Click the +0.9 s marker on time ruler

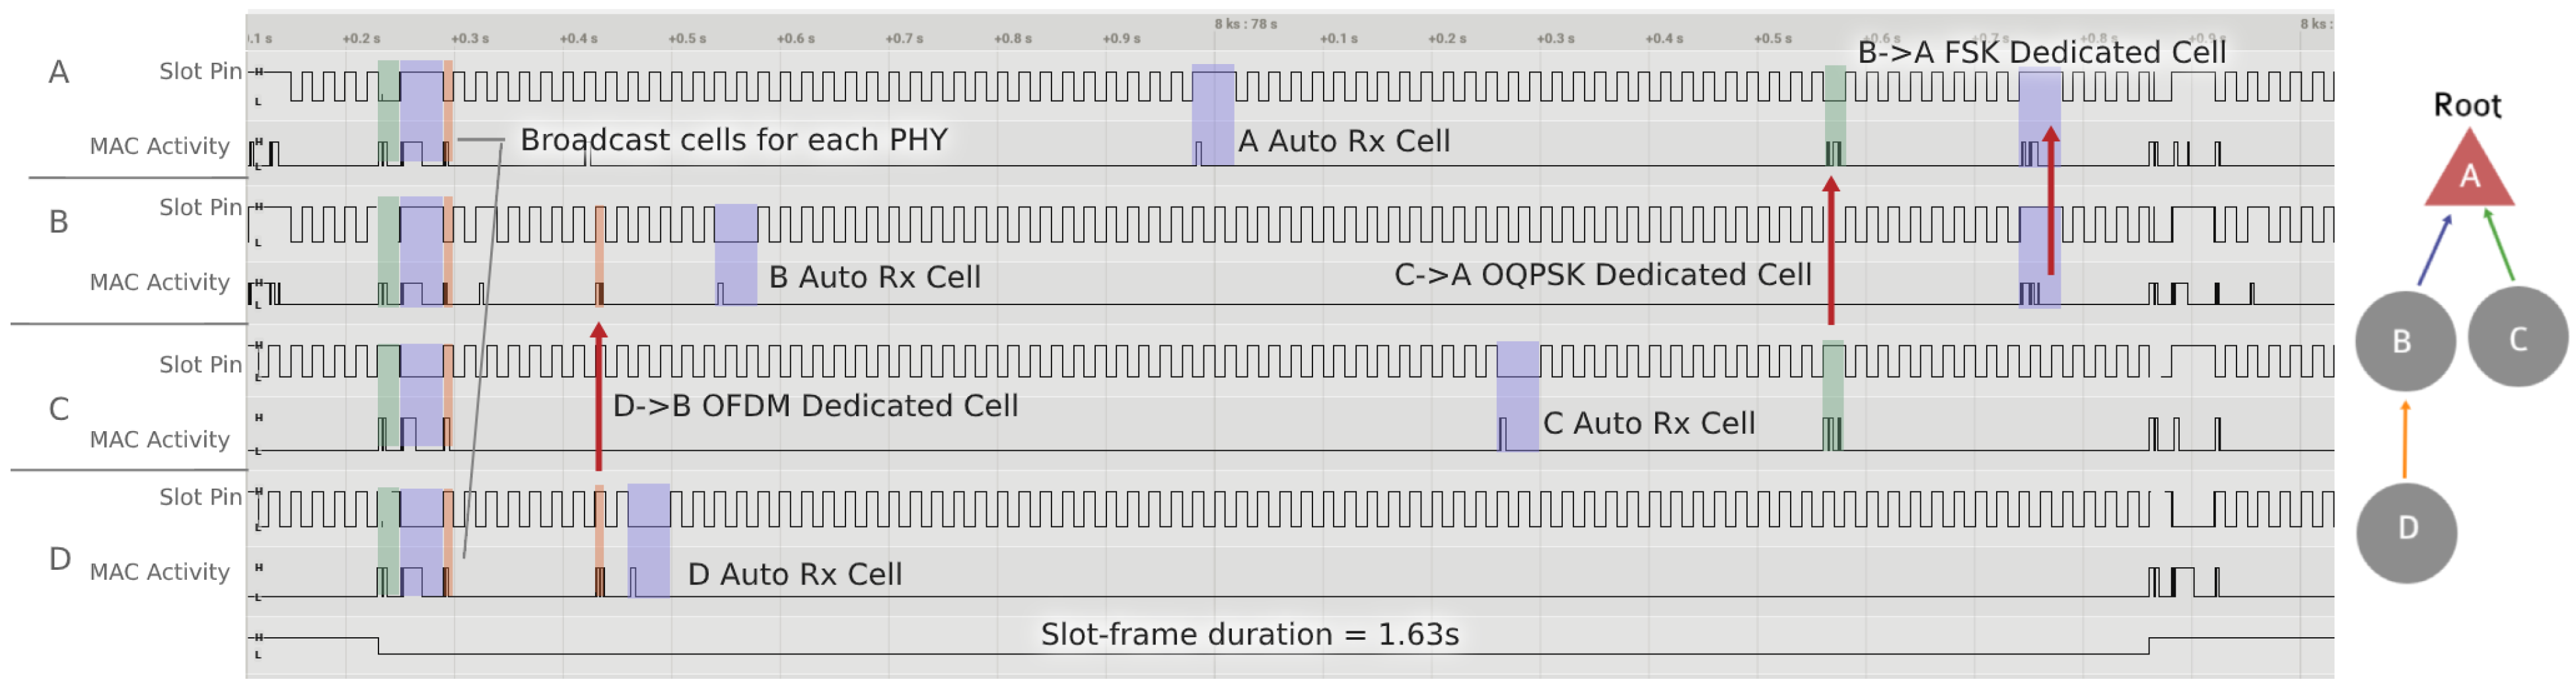coord(1121,39)
